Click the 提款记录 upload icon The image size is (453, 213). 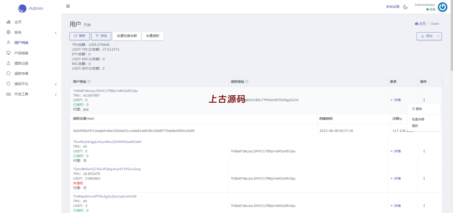(8, 63)
